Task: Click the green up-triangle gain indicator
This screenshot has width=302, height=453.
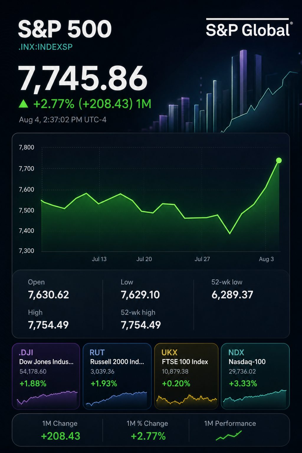Action: tap(23, 104)
